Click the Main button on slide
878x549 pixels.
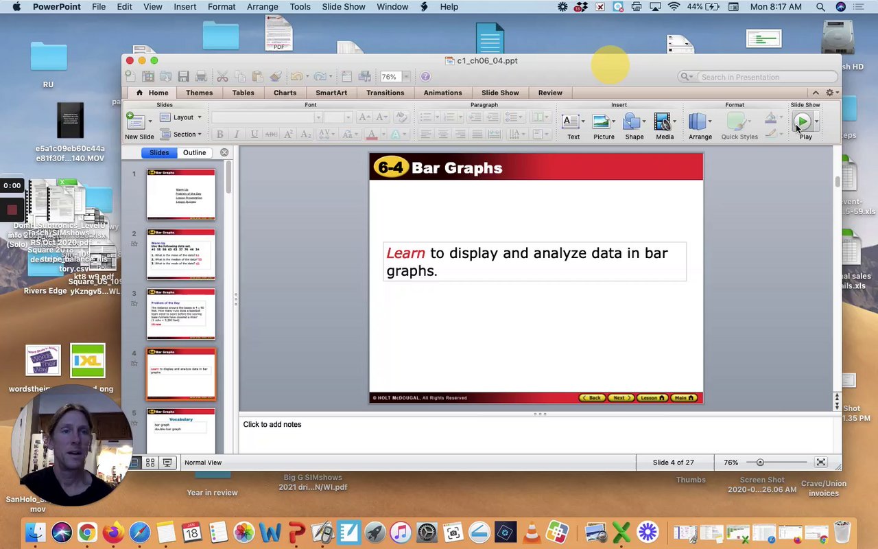(684, 398)
